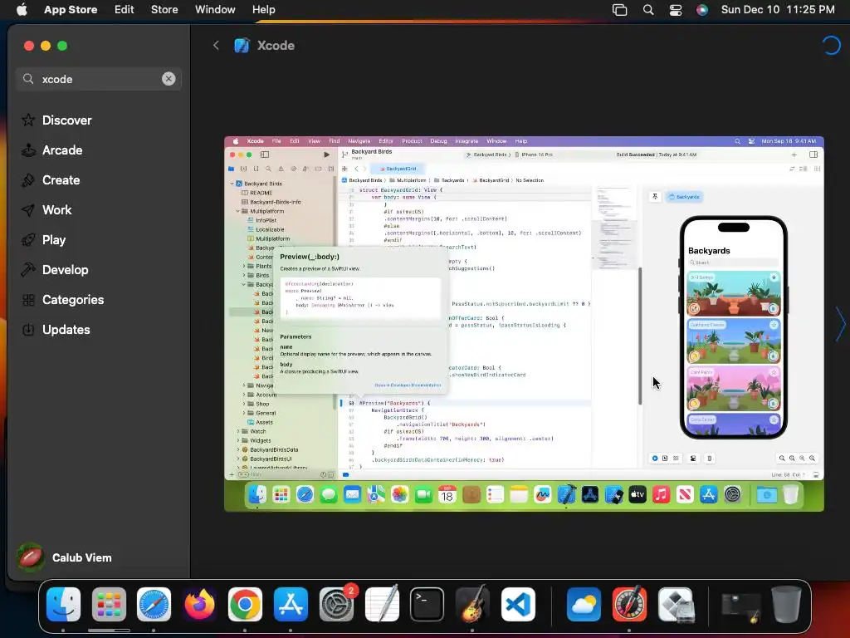The width and height of the screenshot is (850, 638).
Task: Launch GarageBand from the Dock
Action: pos(472,605)
